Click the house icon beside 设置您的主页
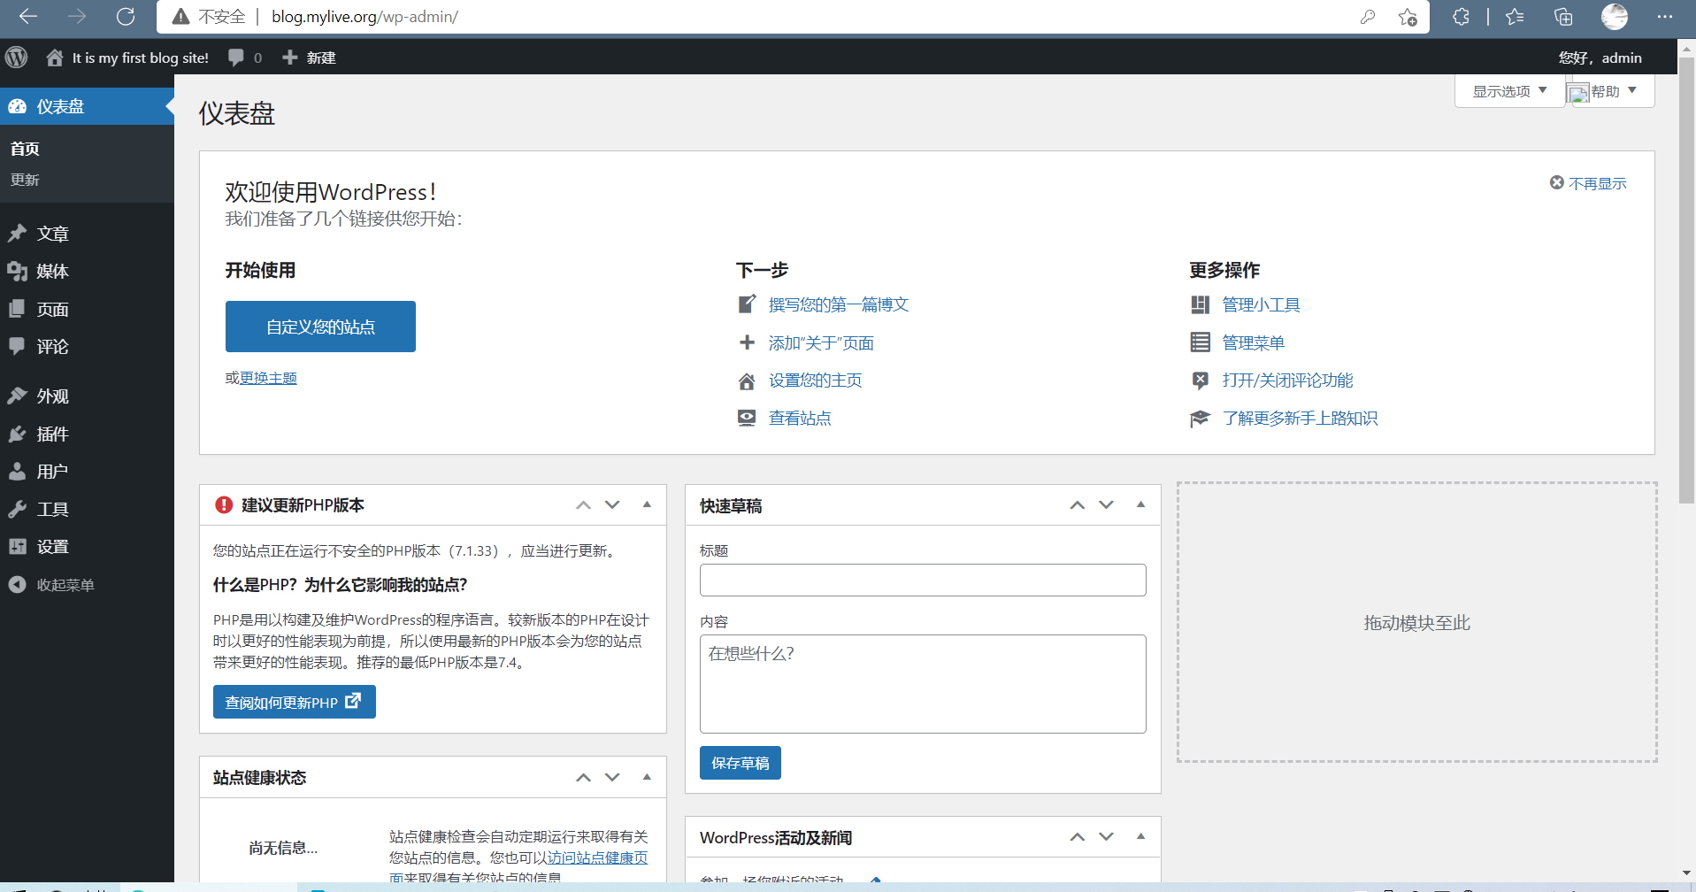The width and height of the screenshot is (1696, 892). 748,381
